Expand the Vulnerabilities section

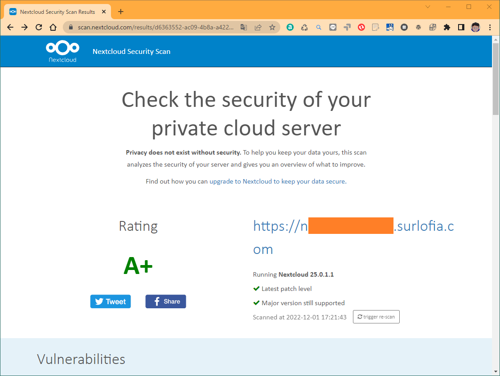(x=81, y=359)
